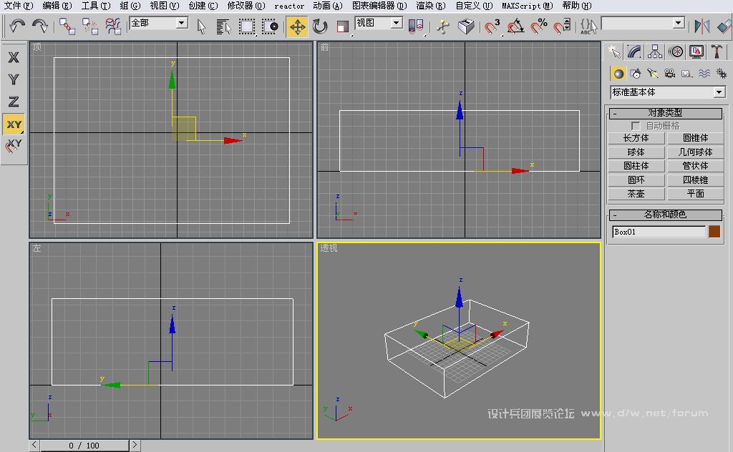Image resolution: width=733 pixels, height=452 pixels.
Task: Switch to the Display panel tab
Action: tap(696, 51)
